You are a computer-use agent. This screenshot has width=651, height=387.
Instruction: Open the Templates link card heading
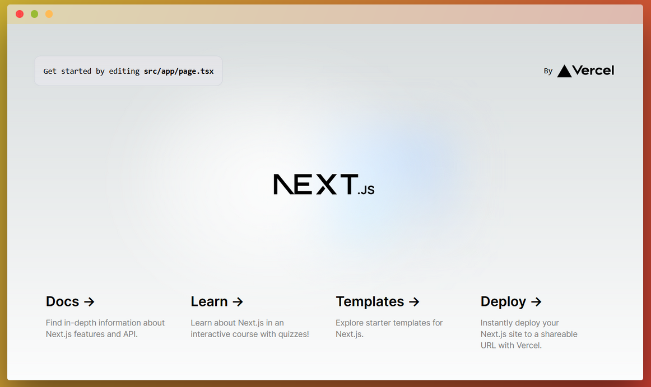click(378, 301)
